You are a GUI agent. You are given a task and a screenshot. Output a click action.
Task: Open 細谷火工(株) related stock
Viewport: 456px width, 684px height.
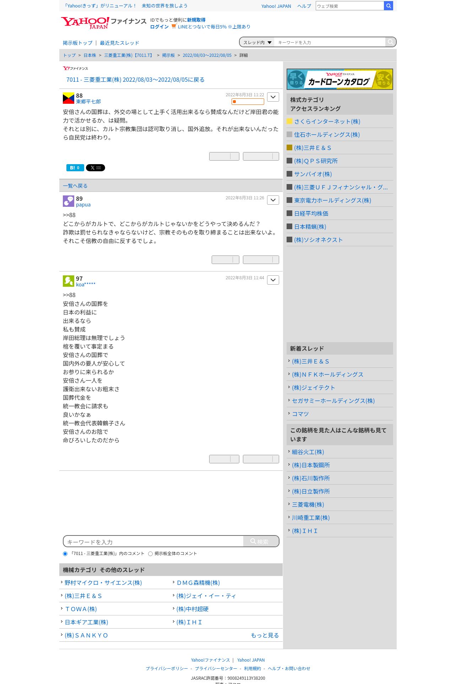tap(308, 452)
